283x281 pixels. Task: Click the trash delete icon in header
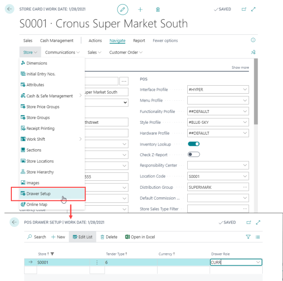158,9
